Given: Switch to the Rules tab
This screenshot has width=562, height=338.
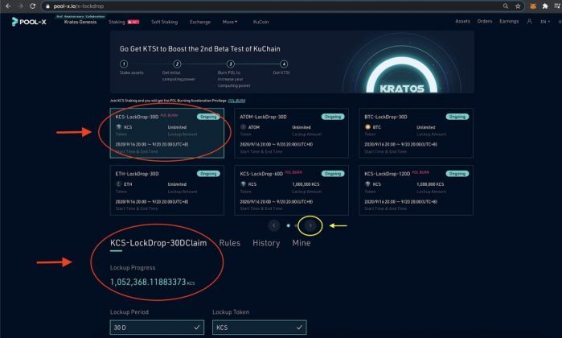Looking at the screenshot, I should pos(230,243).
